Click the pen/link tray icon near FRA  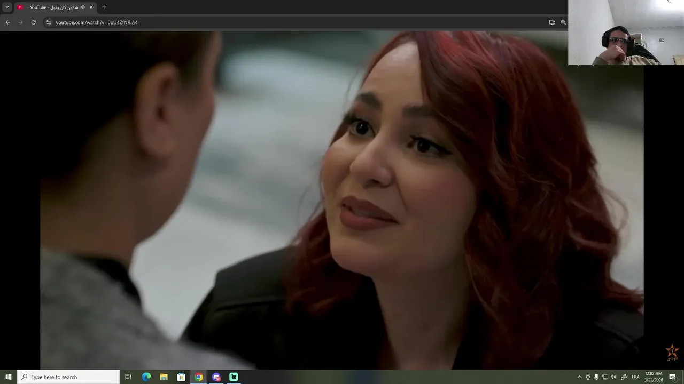click(x=624, y=377)
